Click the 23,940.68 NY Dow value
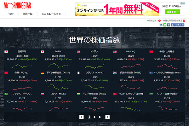Image resolution: width=189 pixels, height=126 pixels. coord(84,59)
